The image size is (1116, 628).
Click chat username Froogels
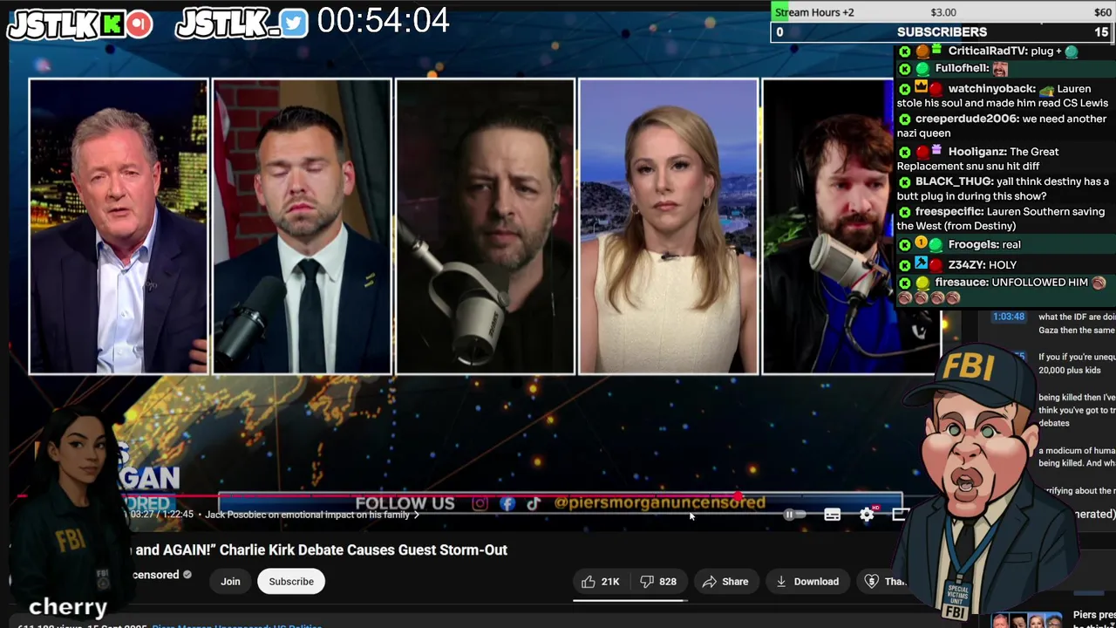tap(972, 245)
